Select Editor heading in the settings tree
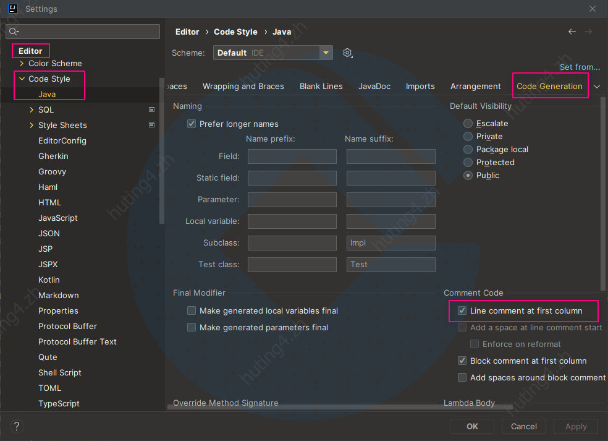The height and width of the screenshot is (441, 608). [30, 51]
